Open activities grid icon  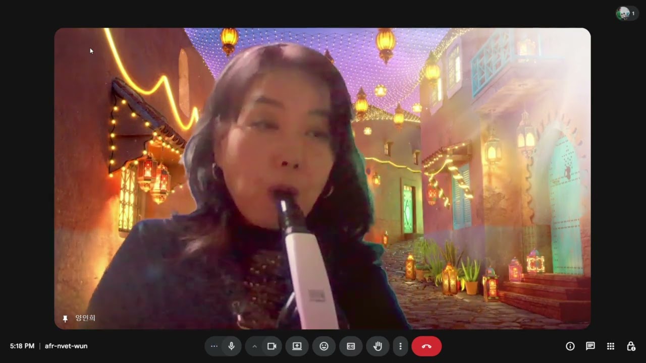(611, 346)
